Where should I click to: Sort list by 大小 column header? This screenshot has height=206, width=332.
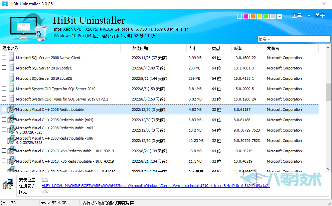coord(198,48)
